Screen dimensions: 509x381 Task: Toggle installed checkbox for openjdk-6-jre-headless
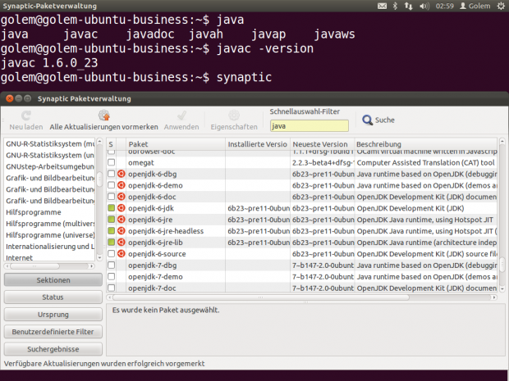[112, 231]
